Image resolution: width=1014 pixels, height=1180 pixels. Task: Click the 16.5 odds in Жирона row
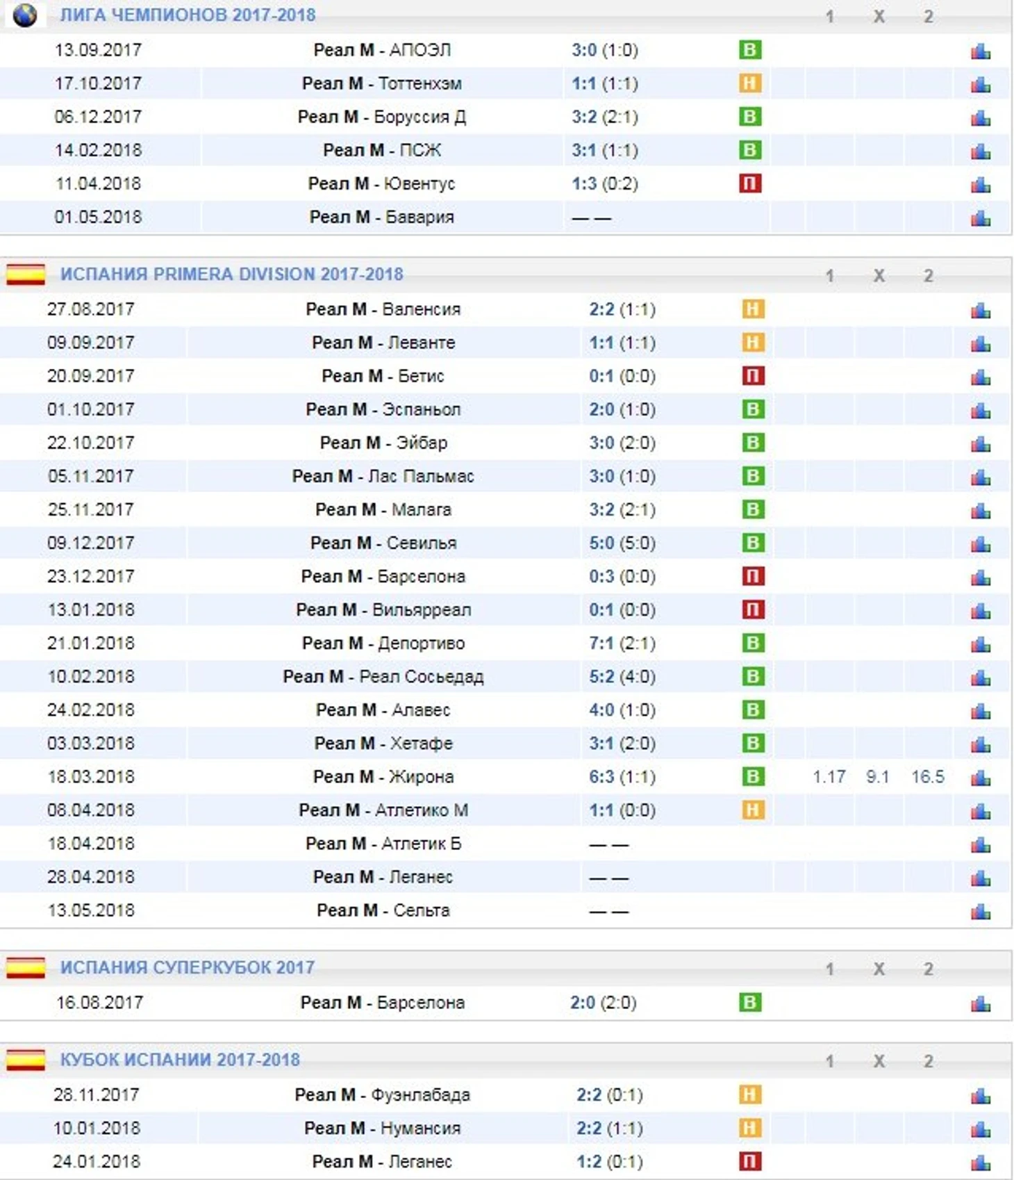click(928, 776)
